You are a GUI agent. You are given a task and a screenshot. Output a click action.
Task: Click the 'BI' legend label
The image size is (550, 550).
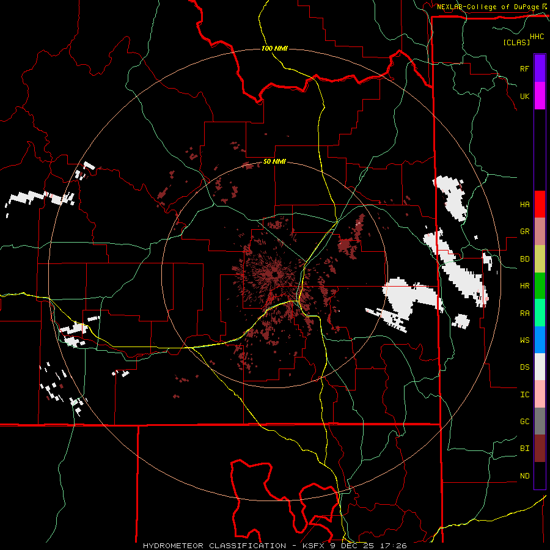point(524,449)
